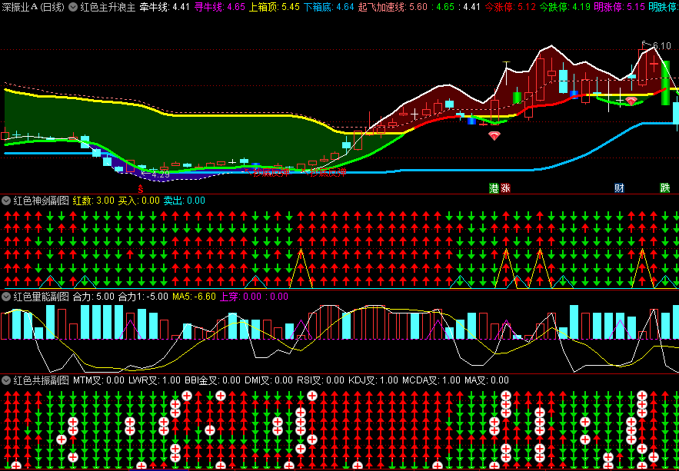This screenshot has width=679, height=471.
Task: Click the green 跌 marker under the chart
Action: [x=664, y=188]
